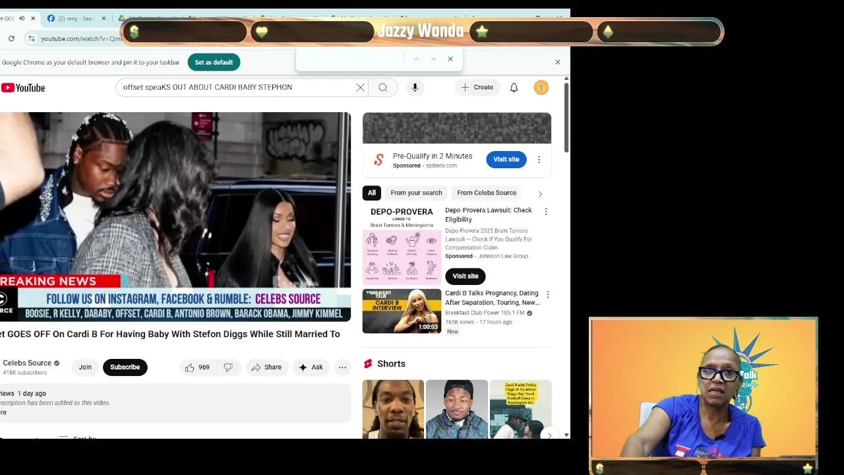Click the heart overlay icon at top
This screenshot has width=844, height=475.
[x=262, y=32]
